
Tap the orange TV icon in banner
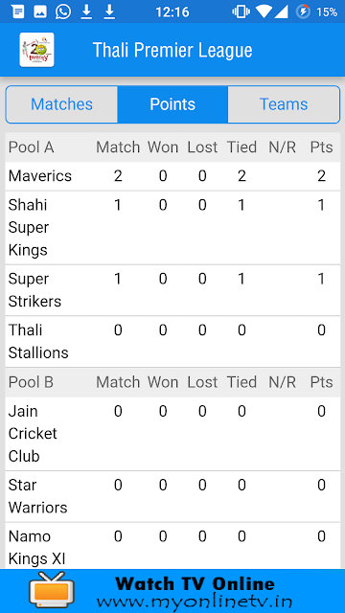(x=51, y=590)
